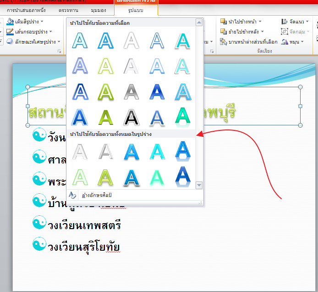318x292 pixels.
Task: Select the รูปแบบ format tab
Action: [x=136, y=10]
